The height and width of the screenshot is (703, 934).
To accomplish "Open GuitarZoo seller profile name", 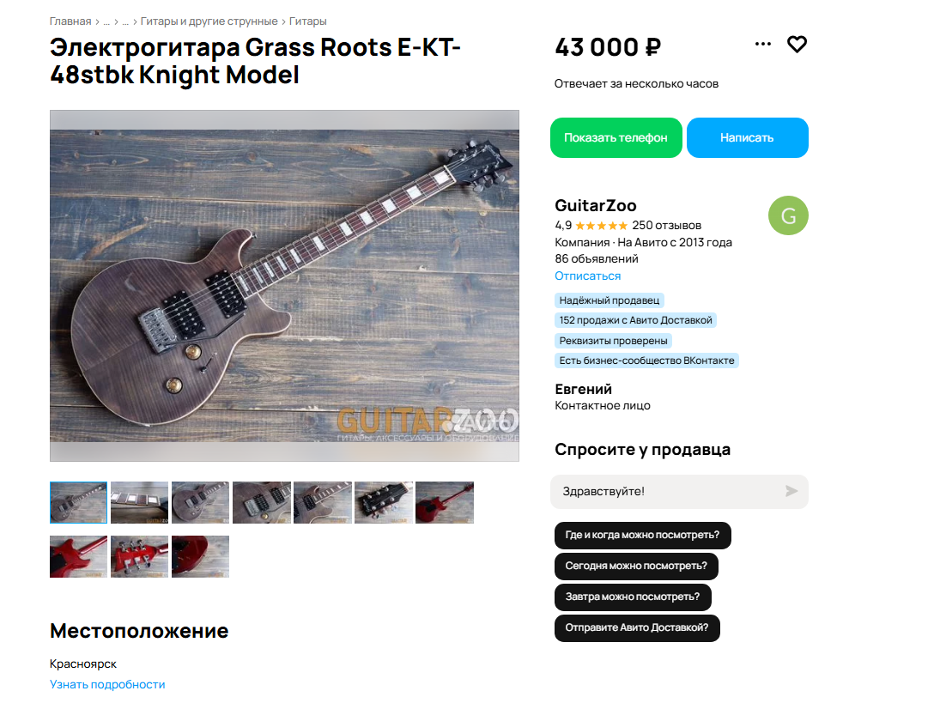I will [x=595, y=205].
